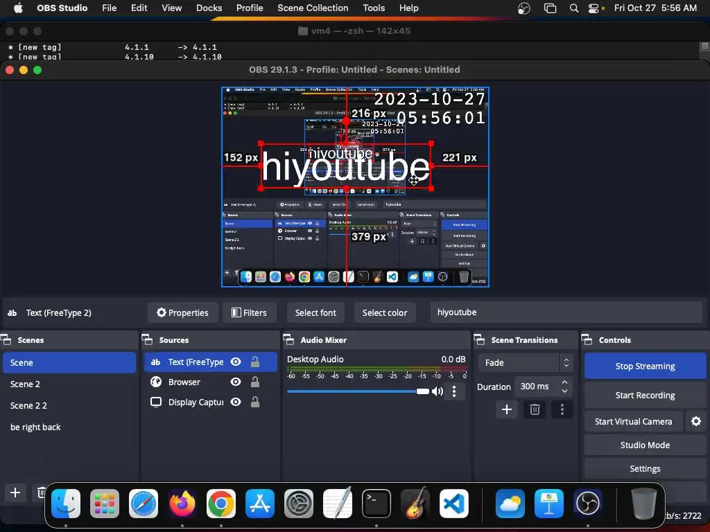Launch Firefox from the dock
This screenshot has width=710, height=532.
pos(182,504)
